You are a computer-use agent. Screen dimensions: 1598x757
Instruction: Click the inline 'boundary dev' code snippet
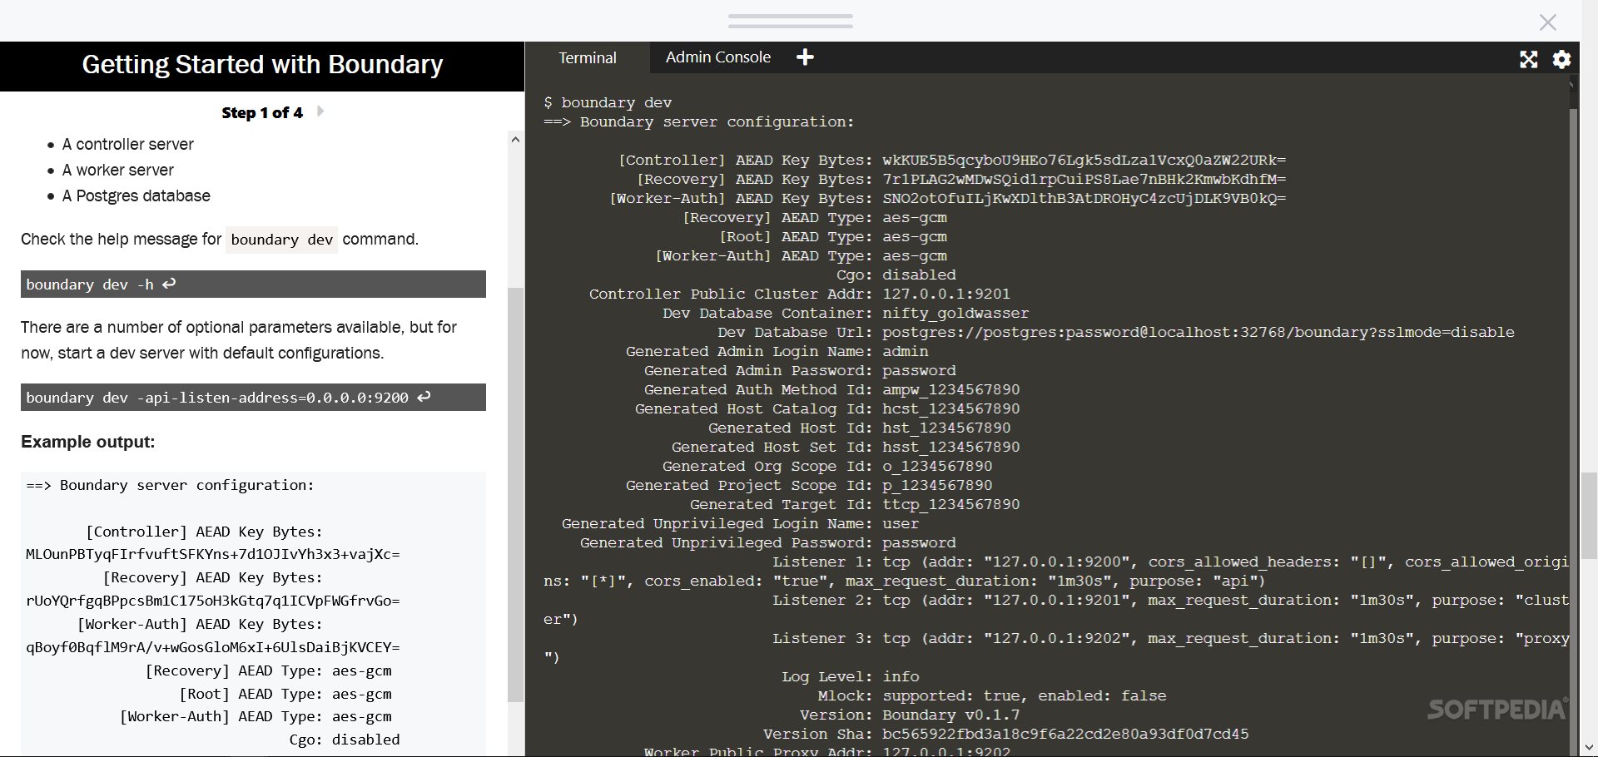(x=282, y=240)
